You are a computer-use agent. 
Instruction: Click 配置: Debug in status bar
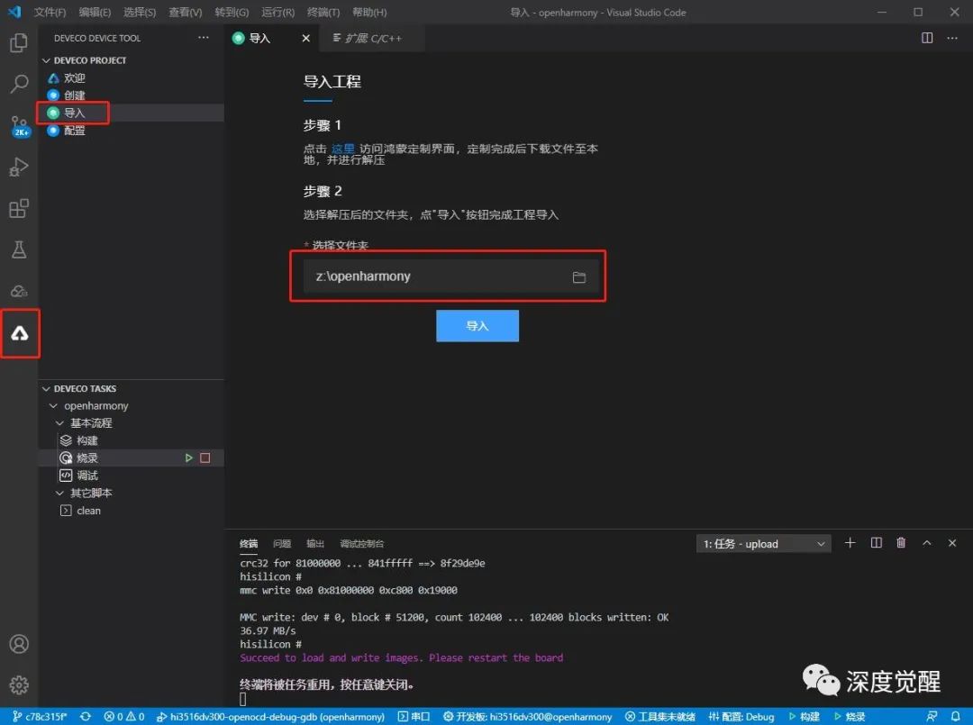point(741,716)
